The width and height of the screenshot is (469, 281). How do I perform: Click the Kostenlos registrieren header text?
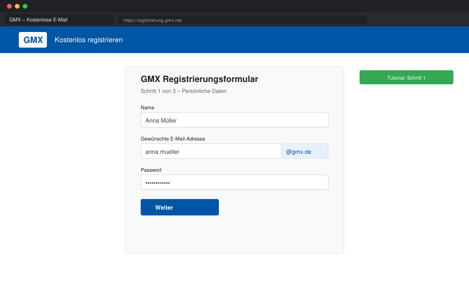pyautogui.click(x=89, y=40)
